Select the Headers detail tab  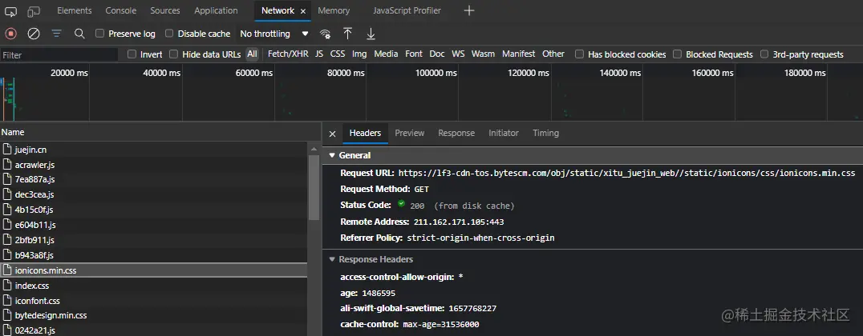pos(365,133)
